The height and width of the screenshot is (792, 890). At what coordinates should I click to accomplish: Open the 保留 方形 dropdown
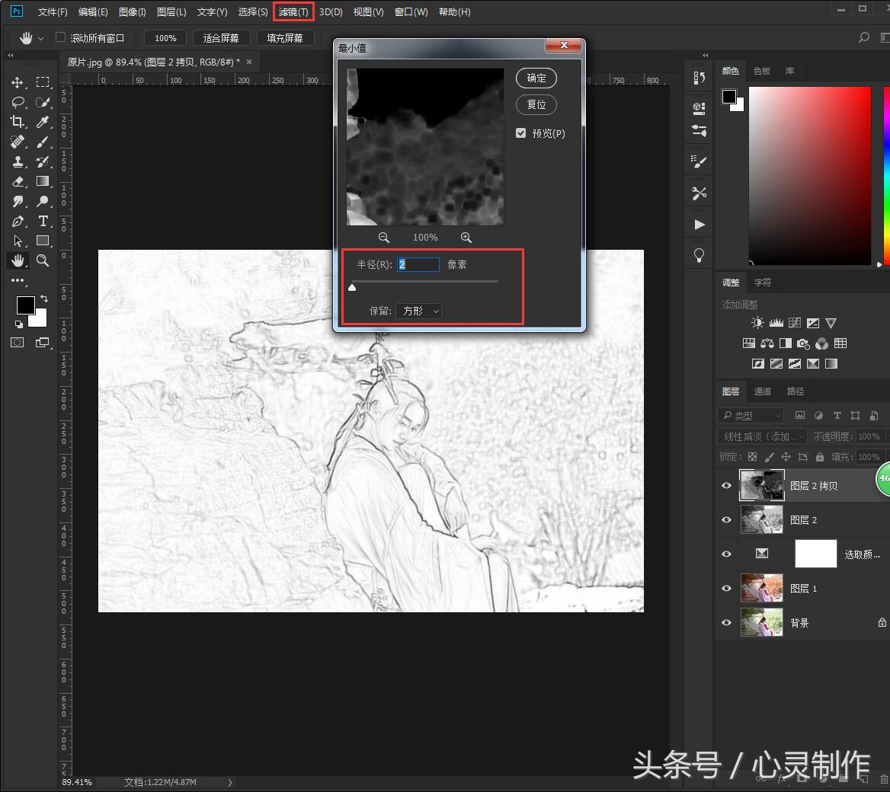click(x=418, y=311)
